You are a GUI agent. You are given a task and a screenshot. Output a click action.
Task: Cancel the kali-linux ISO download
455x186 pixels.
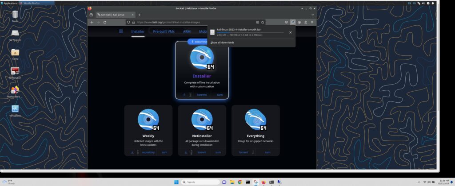pyautogui.click(x=290, y=32)
